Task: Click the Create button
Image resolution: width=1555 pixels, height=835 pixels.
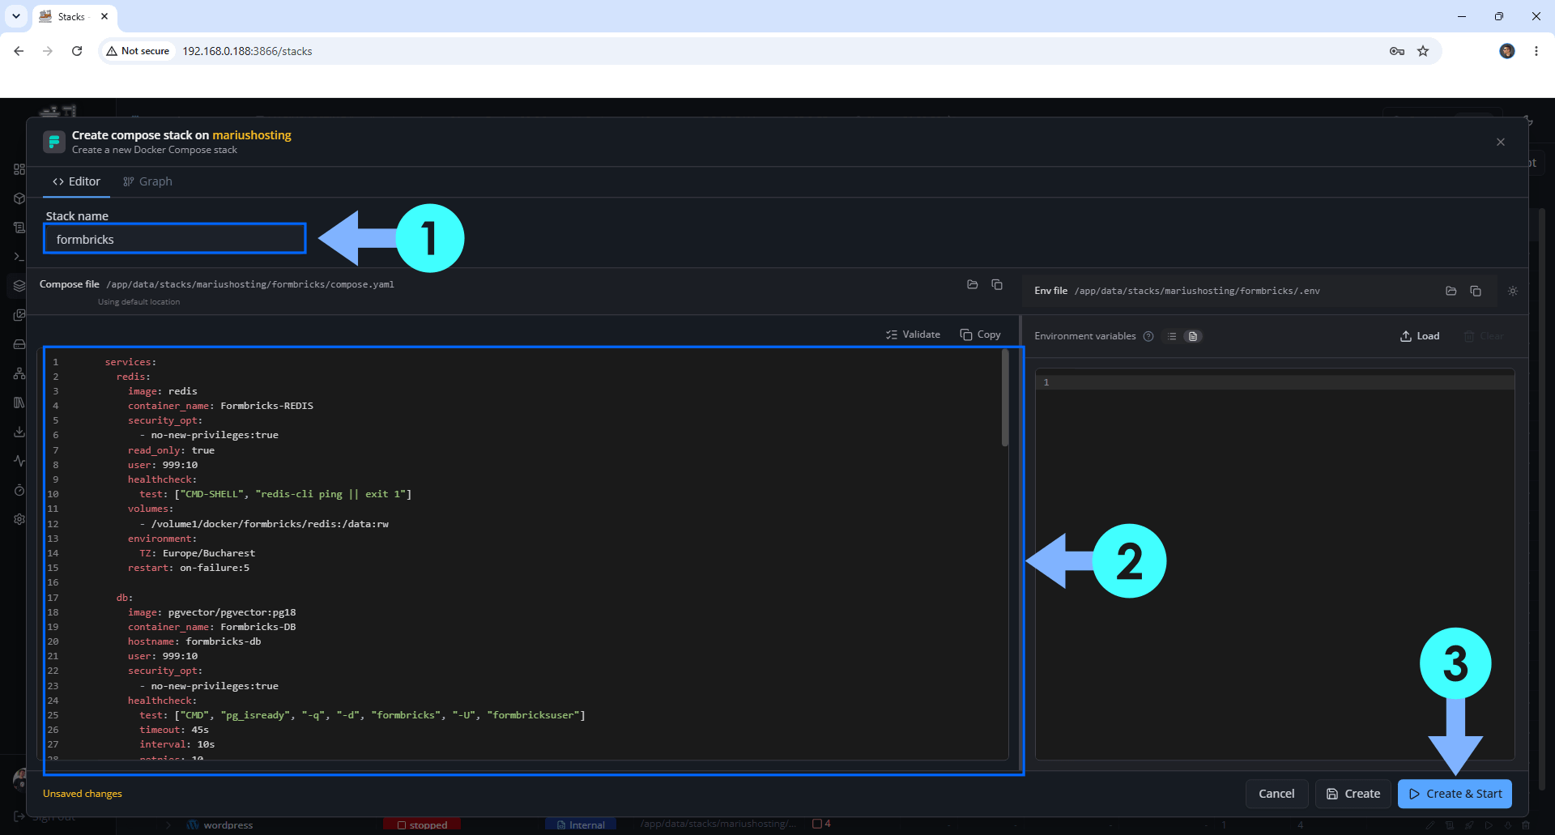Action: 1353,794
